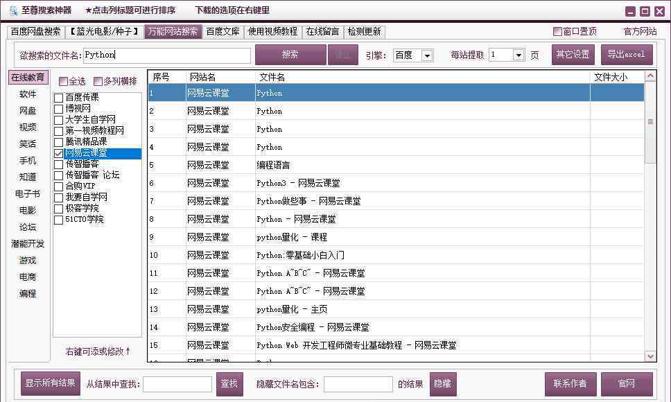Switch to the 百度网盘搜索 tab

click(35, 32)
